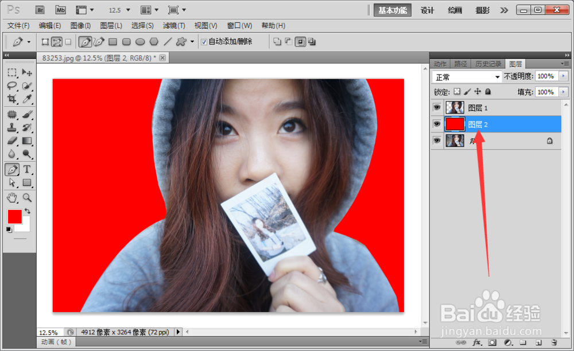
Task: Select the Hand tool
Action: (x=12, y=198)
